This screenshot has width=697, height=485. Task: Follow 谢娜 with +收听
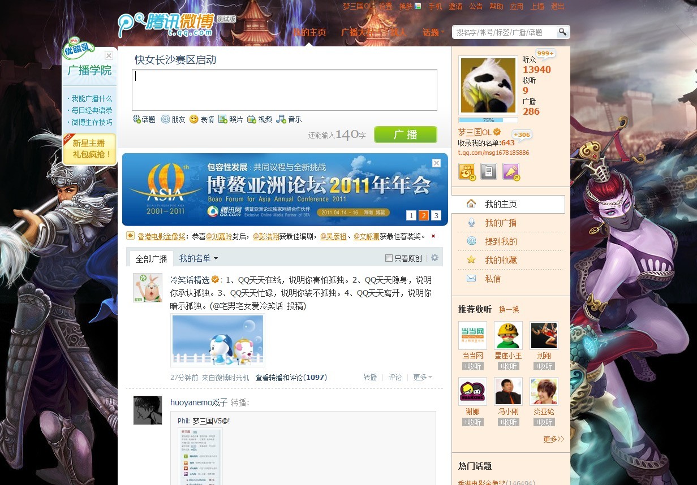click(x=472, y=422)
